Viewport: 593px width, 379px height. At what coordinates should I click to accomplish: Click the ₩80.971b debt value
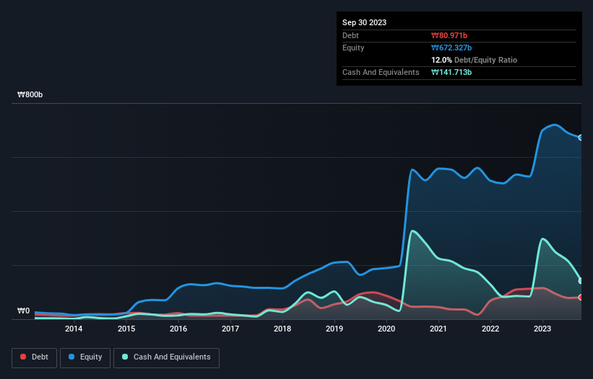click(x=449, y=35)
